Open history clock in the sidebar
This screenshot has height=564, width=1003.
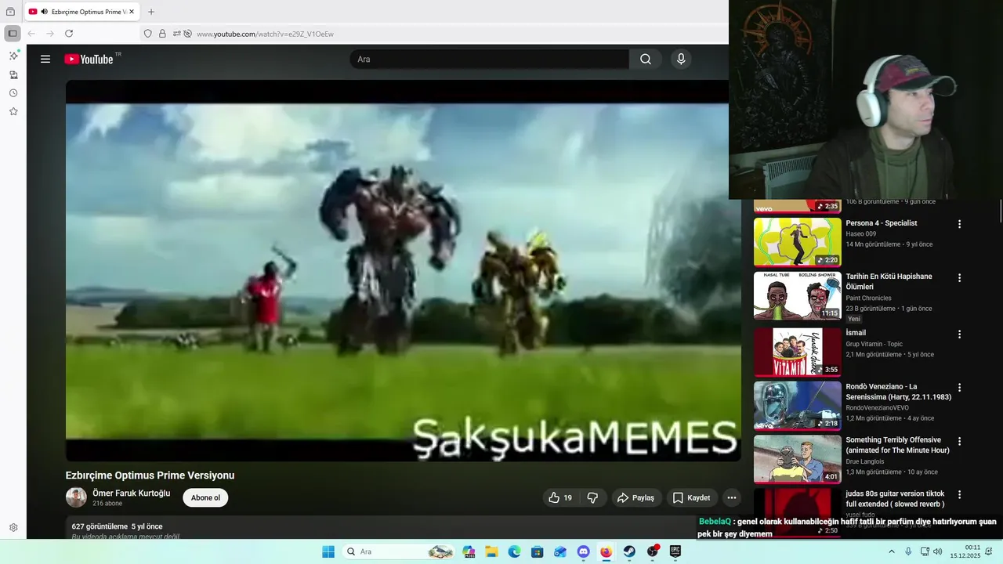point(13,93)
